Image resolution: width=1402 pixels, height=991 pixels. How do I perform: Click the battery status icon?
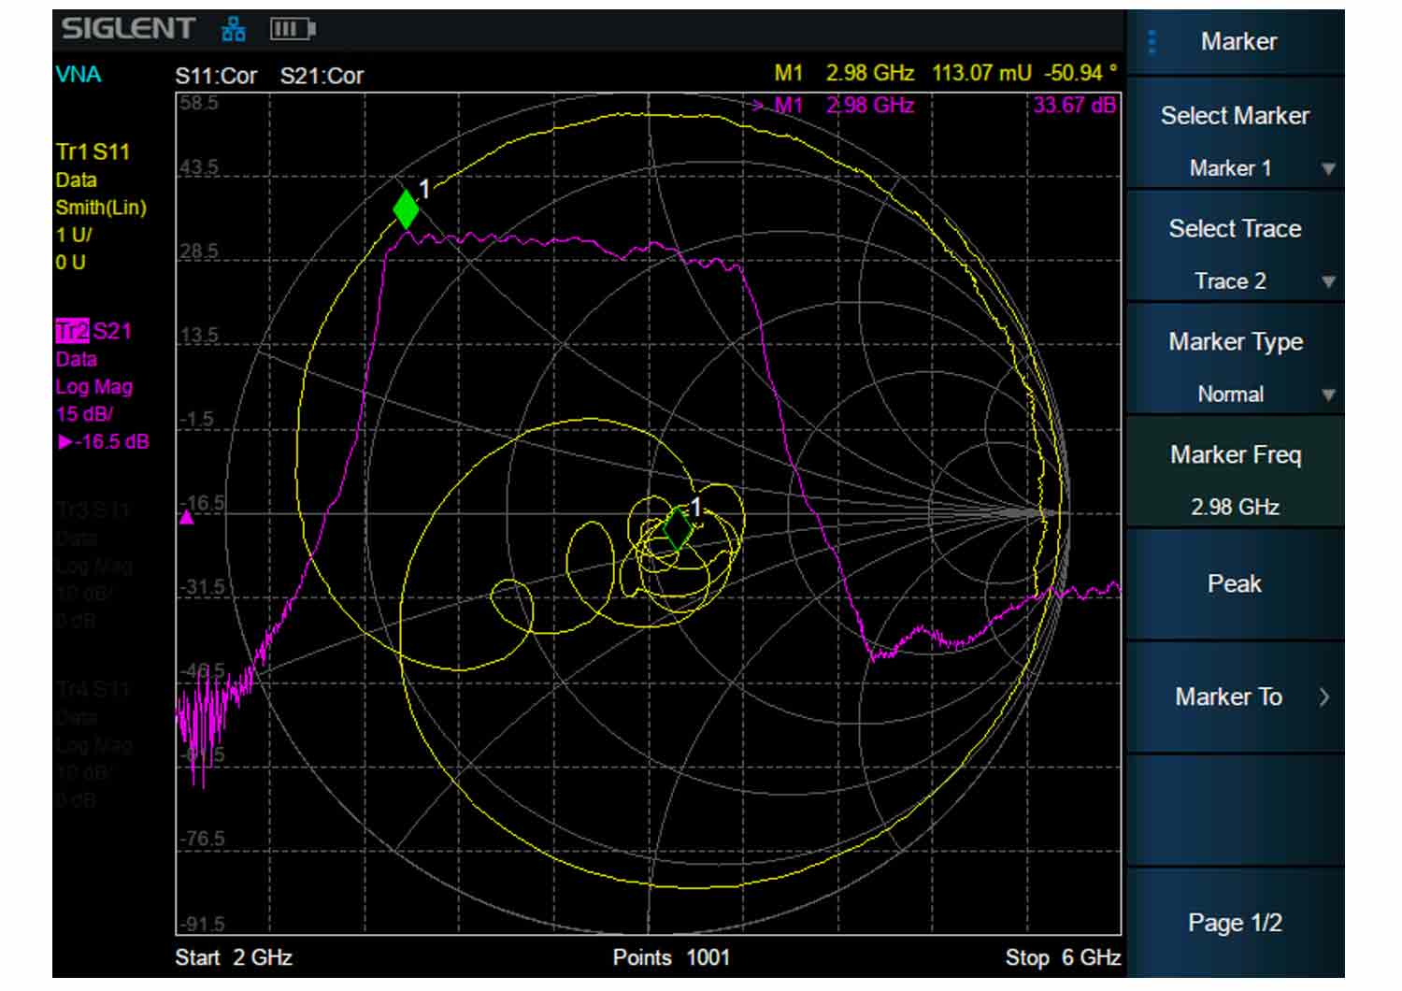click(x=293, y=30)
